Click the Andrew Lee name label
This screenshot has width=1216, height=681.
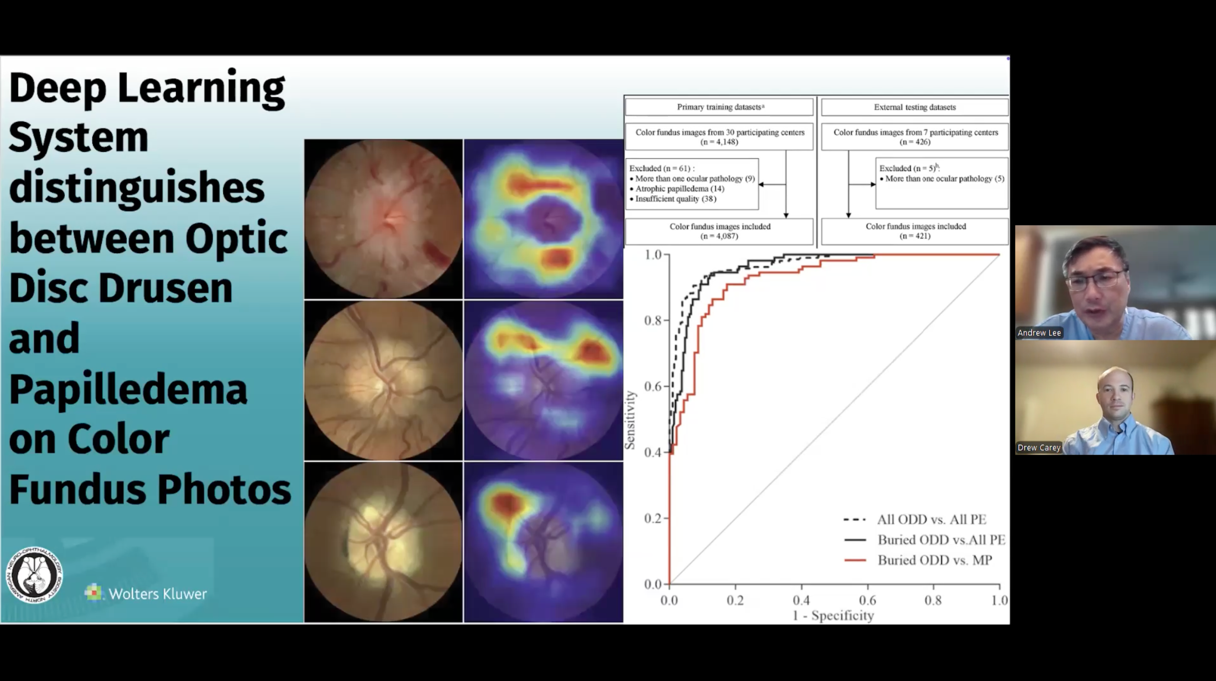click(1039, 333)
